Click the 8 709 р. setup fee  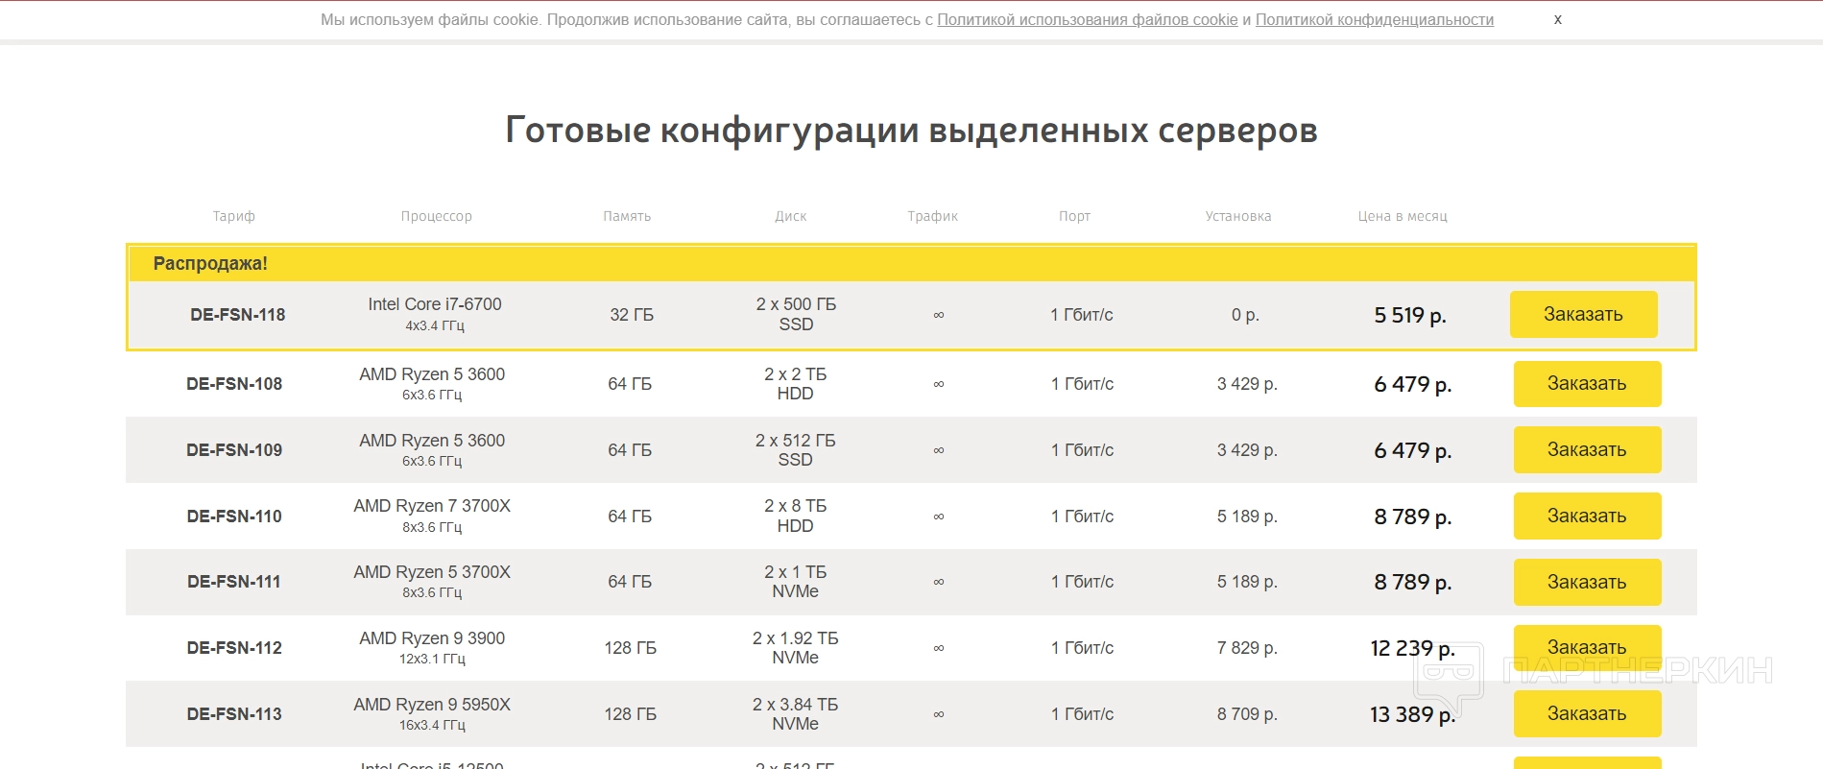pos(1247,713)
